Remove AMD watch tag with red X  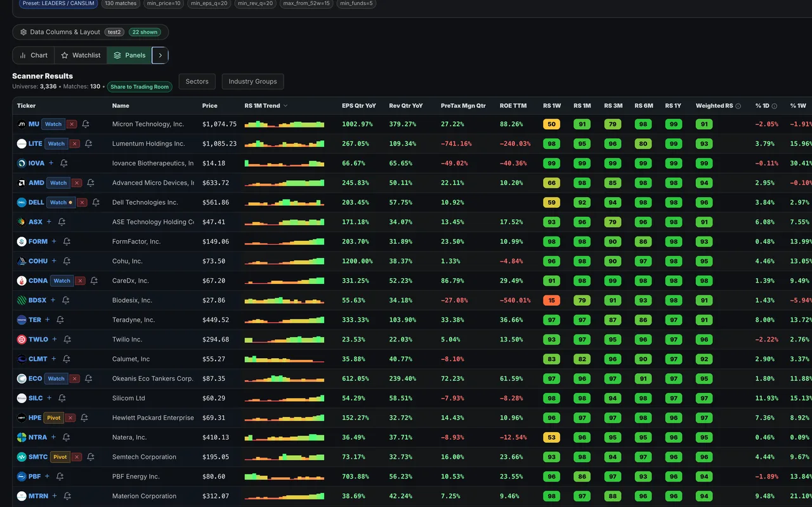77,183
